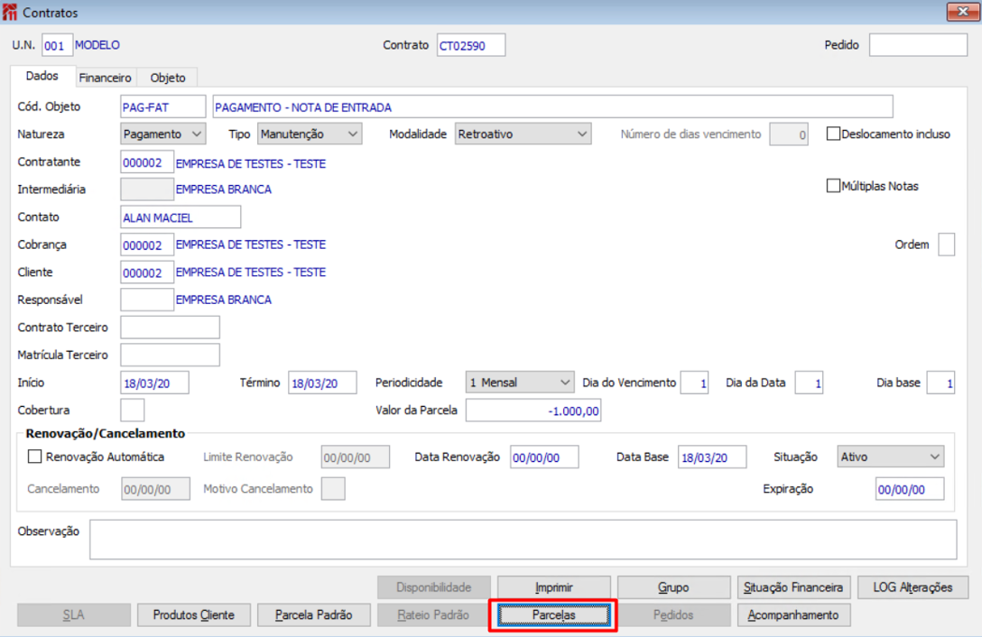Expand the Tipo Manutenção dropdown
982x637 pixels.
(x=310, y=134)
